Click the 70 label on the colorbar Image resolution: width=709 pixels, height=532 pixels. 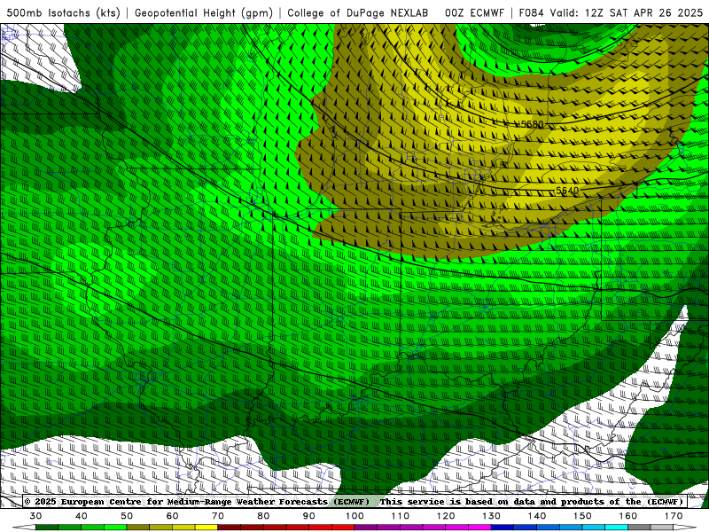coord(218,516)
